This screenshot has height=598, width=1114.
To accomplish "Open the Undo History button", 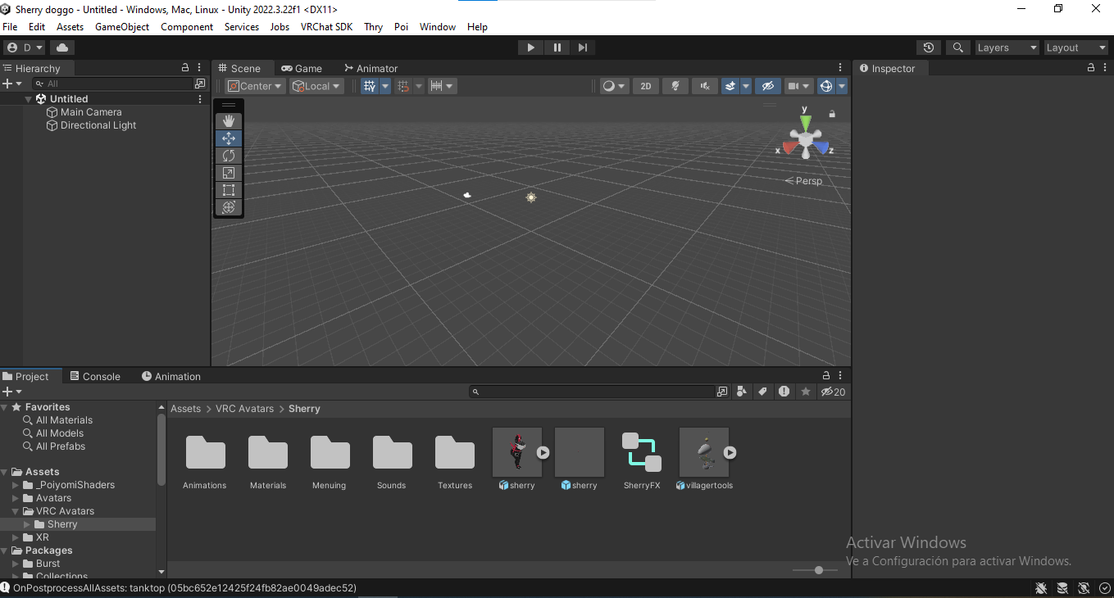I will click(928, 48).
